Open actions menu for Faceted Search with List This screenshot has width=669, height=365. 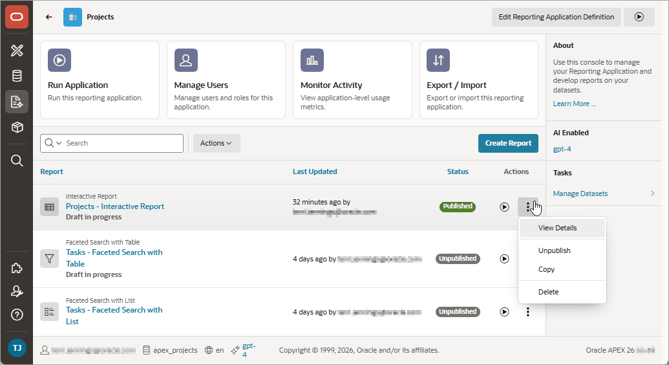[528, 312]
